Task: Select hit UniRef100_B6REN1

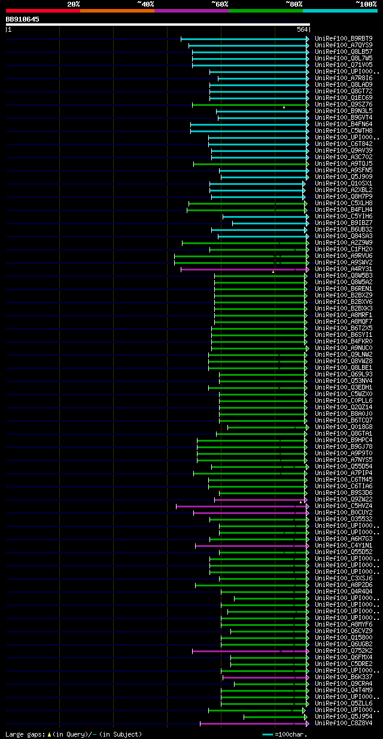Action: 344,289
